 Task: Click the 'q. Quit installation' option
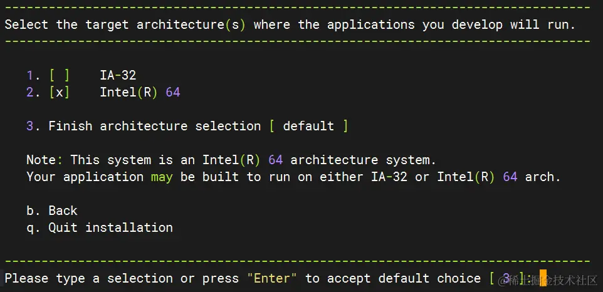click(100, 227)
